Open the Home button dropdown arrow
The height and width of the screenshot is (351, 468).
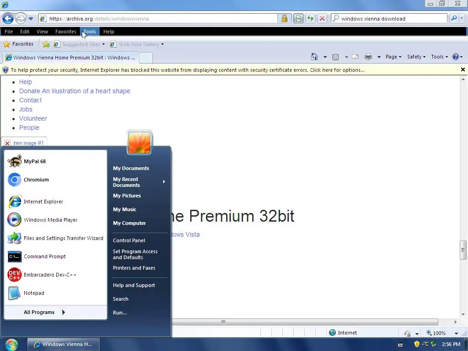tap(325, 57)
